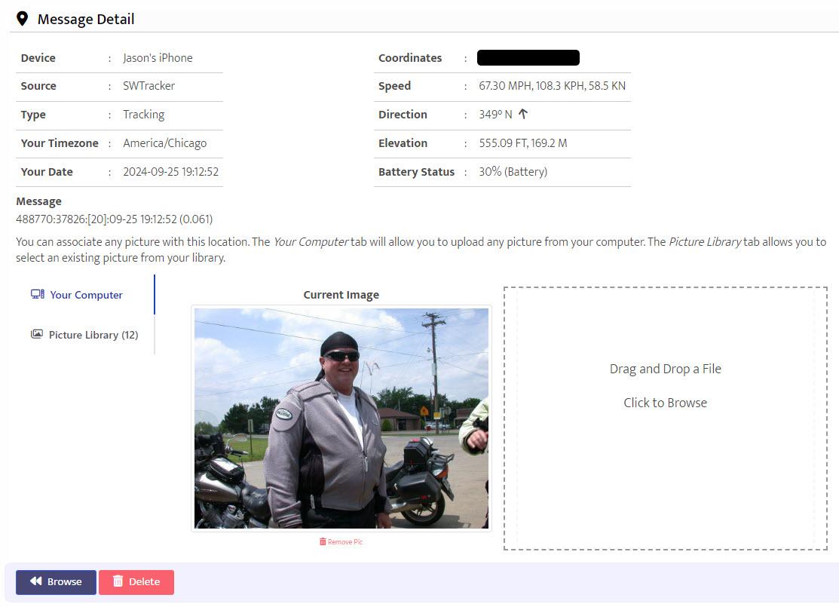Click the picture icon next to Picture Library
This screenshot has height=607, width=839.
(36, 335)
